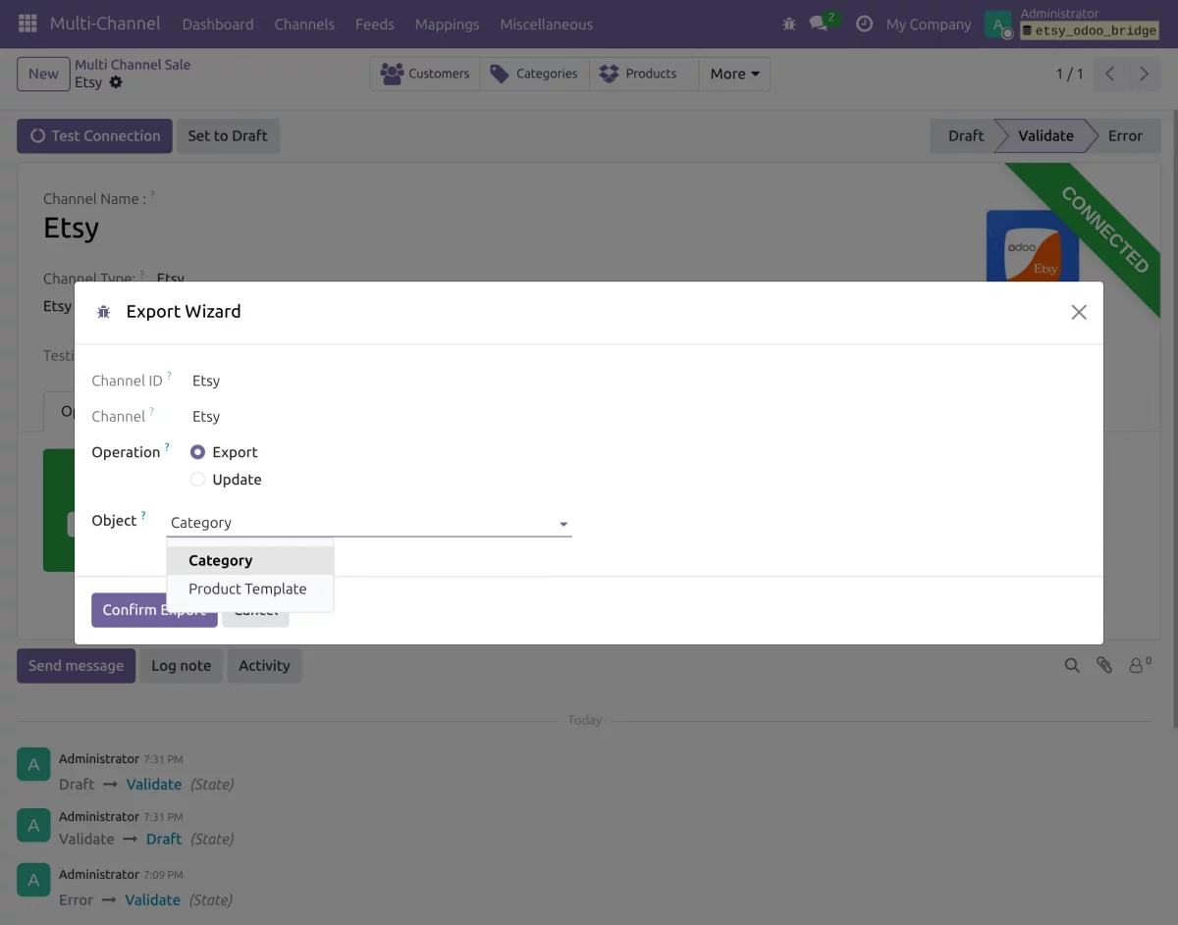Viewport: 1178px width, 925px height.
Task: Click the followers icon in chatter
Action: [x=1139, y=665]
